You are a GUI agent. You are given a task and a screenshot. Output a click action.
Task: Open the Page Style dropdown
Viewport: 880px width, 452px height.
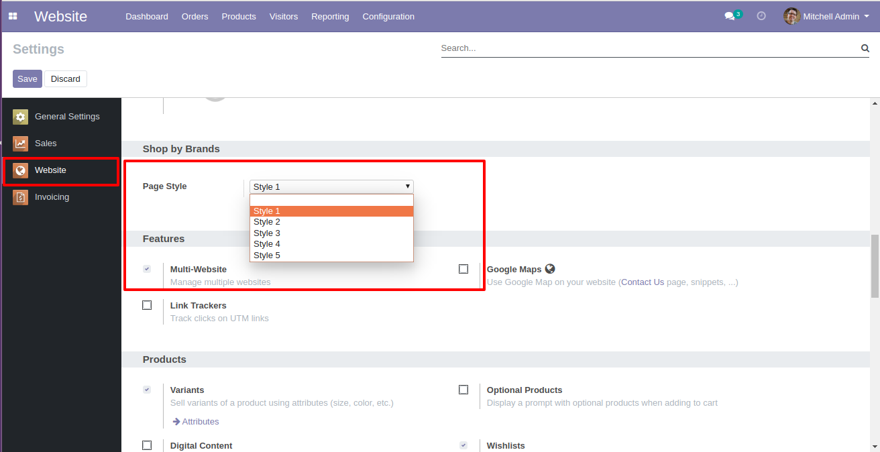pos(331,187)
